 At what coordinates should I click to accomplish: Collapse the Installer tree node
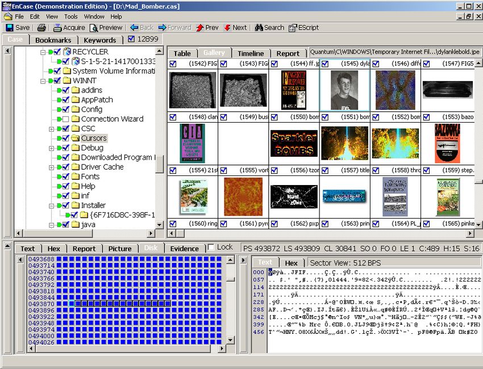(52, 206)
